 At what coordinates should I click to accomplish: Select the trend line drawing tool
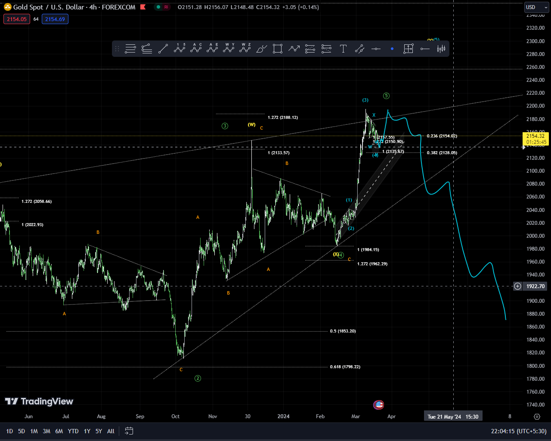(x=163, y=49)
